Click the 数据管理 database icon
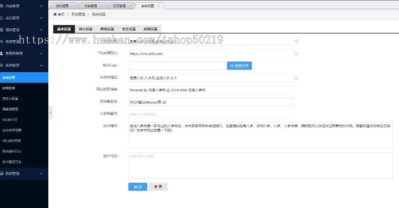This screenshot has height=208, width=399. [x=1, y=173]
